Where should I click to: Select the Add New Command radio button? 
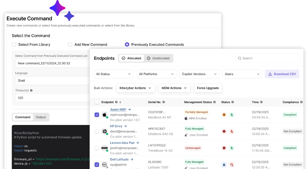(x=70, y=45)
